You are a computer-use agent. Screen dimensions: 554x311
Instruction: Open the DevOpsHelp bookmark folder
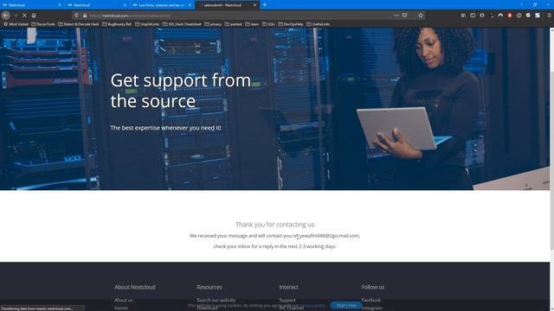tap(291, 24)
